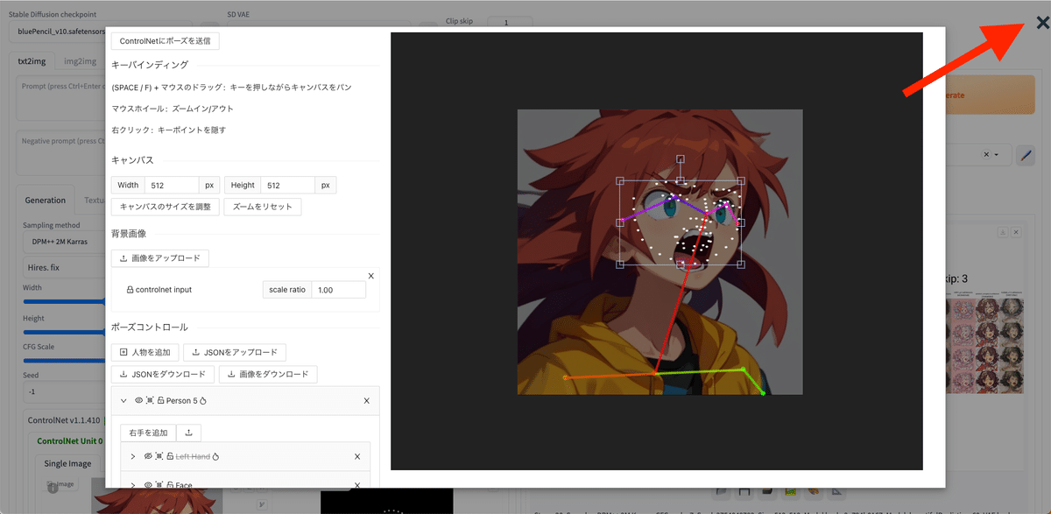The image size is (1051, 514).
Task: Click the orange shoulder keypoint at lower left
Action: tap(565, 377)
